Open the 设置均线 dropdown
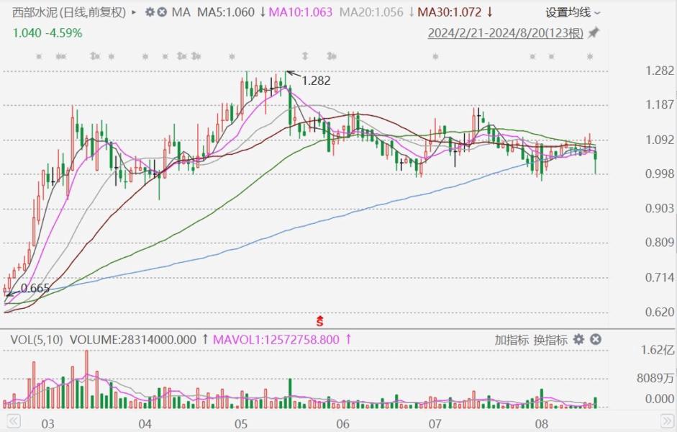The image size is (677, 432). coord(573,13)
